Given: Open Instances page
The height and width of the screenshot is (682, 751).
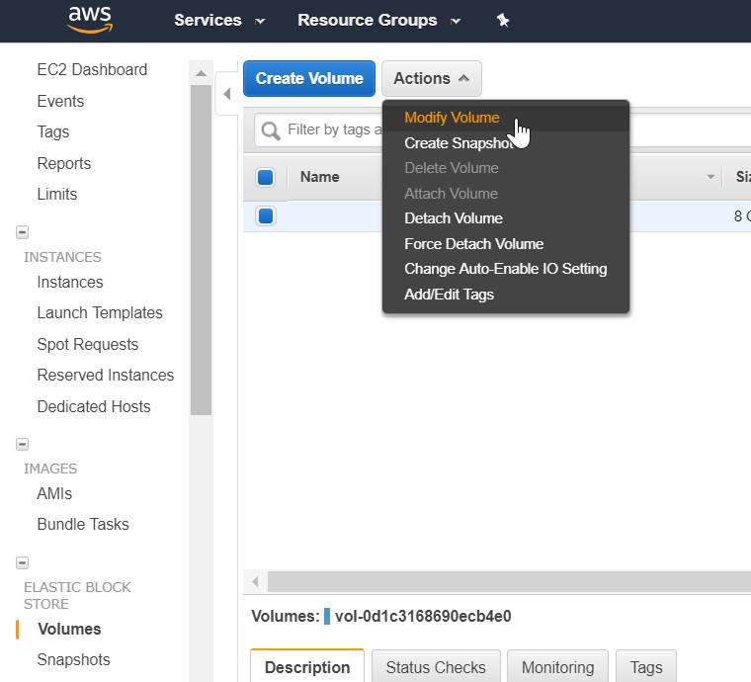Looking at the screenshot, I should click(x=70, y=283).
